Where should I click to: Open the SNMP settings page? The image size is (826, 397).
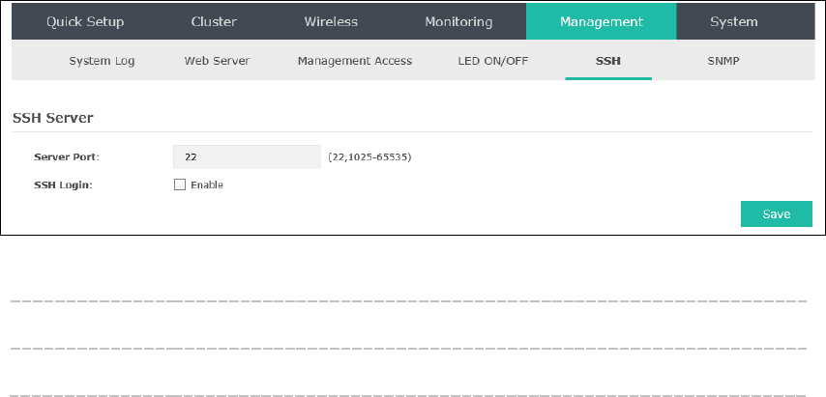(x=723, y=61)
